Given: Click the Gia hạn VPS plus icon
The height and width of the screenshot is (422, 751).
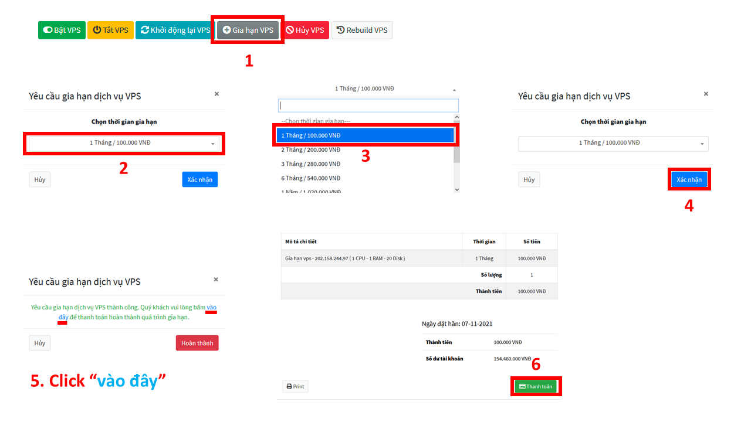Looking at the screenshot, I should [x=227, y=30].
